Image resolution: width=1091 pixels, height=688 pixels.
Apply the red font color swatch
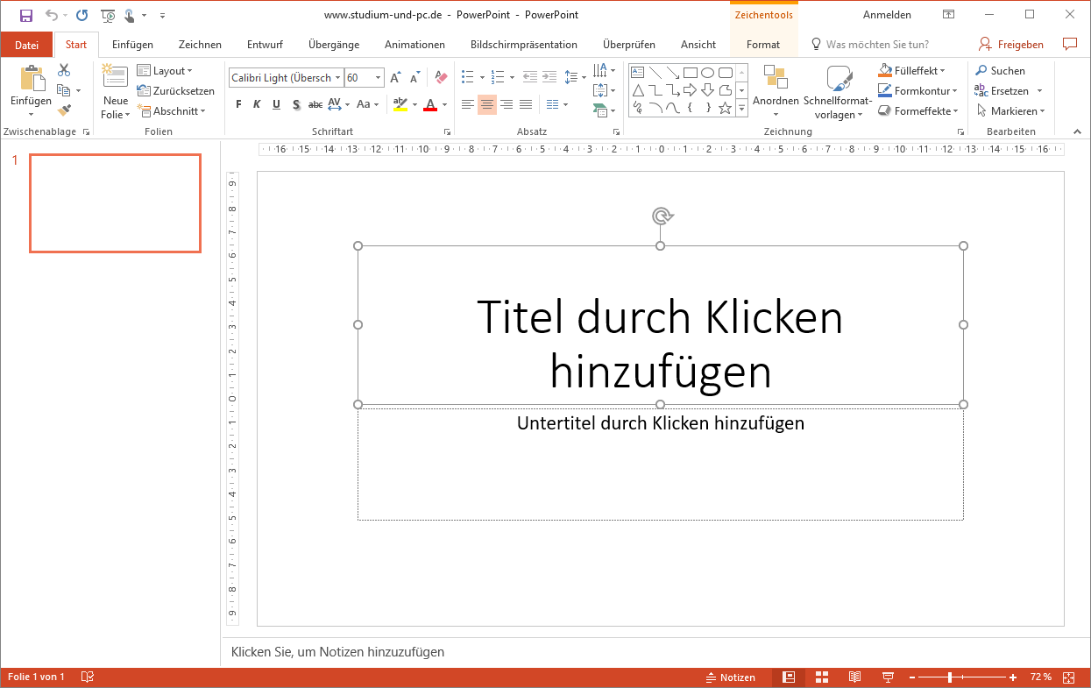(430, 104)
